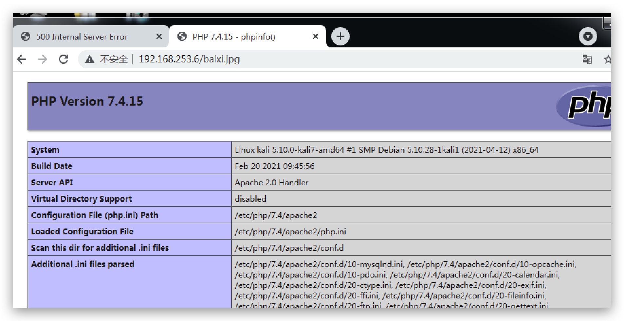Go forward with the forward arrow
Image resolution: width=624 pixels, height=321 pixels.
(43, 59)
